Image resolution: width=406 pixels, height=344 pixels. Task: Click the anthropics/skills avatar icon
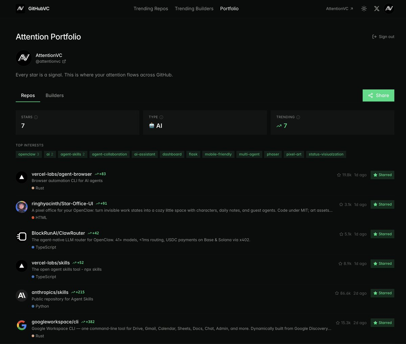pyautogui.click(x=22, y=296)
